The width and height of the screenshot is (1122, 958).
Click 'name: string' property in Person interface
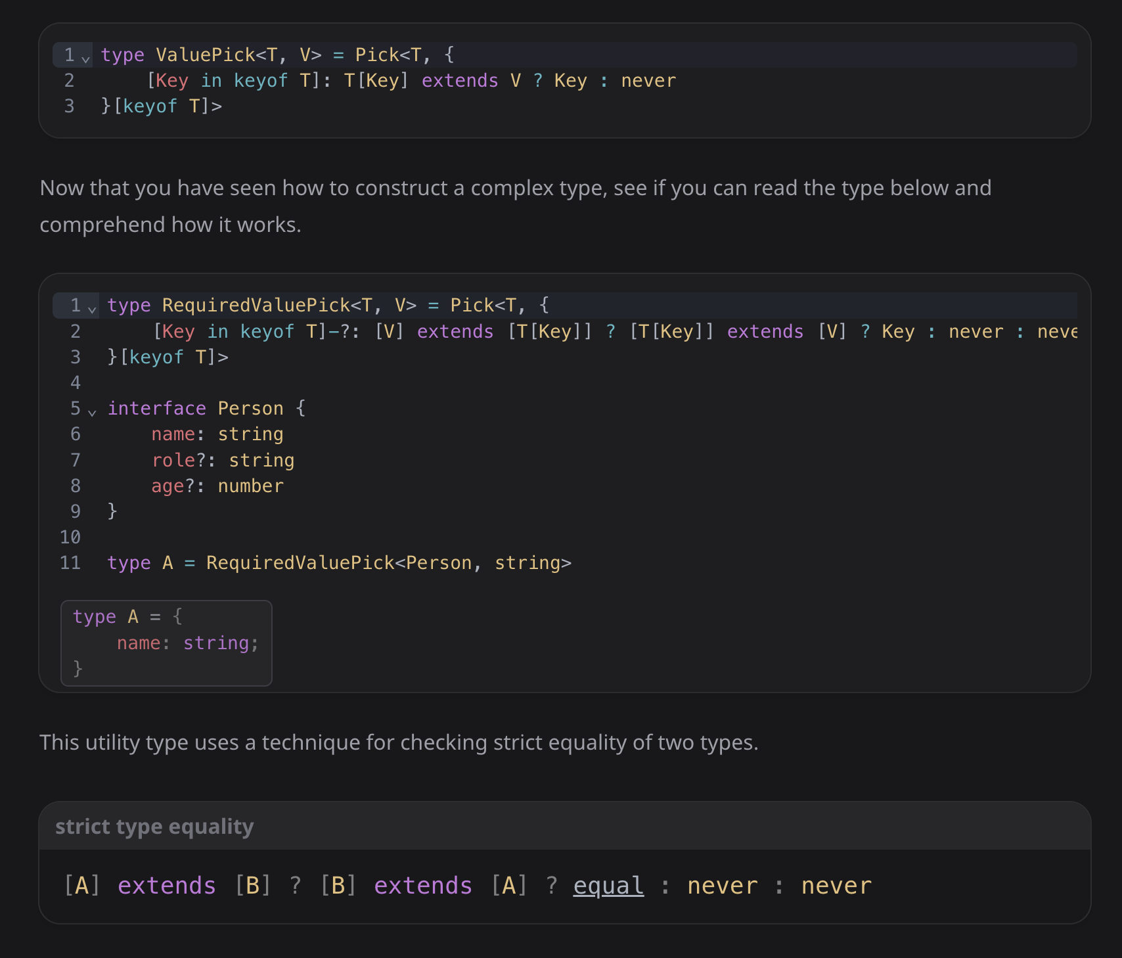[217, 434]
